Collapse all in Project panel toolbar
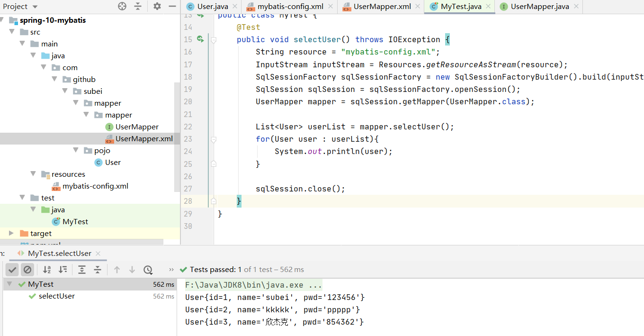This screenshot has height=336, width=644. click(x=138, y=6)
